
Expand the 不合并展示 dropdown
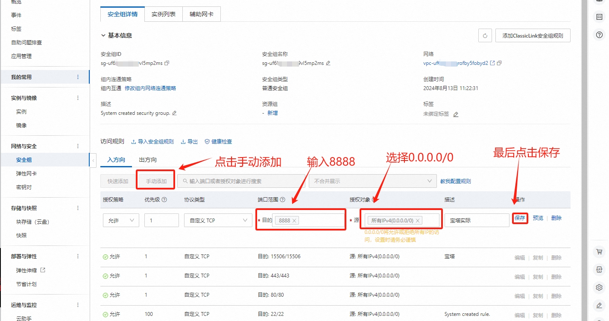pos(372,181)
